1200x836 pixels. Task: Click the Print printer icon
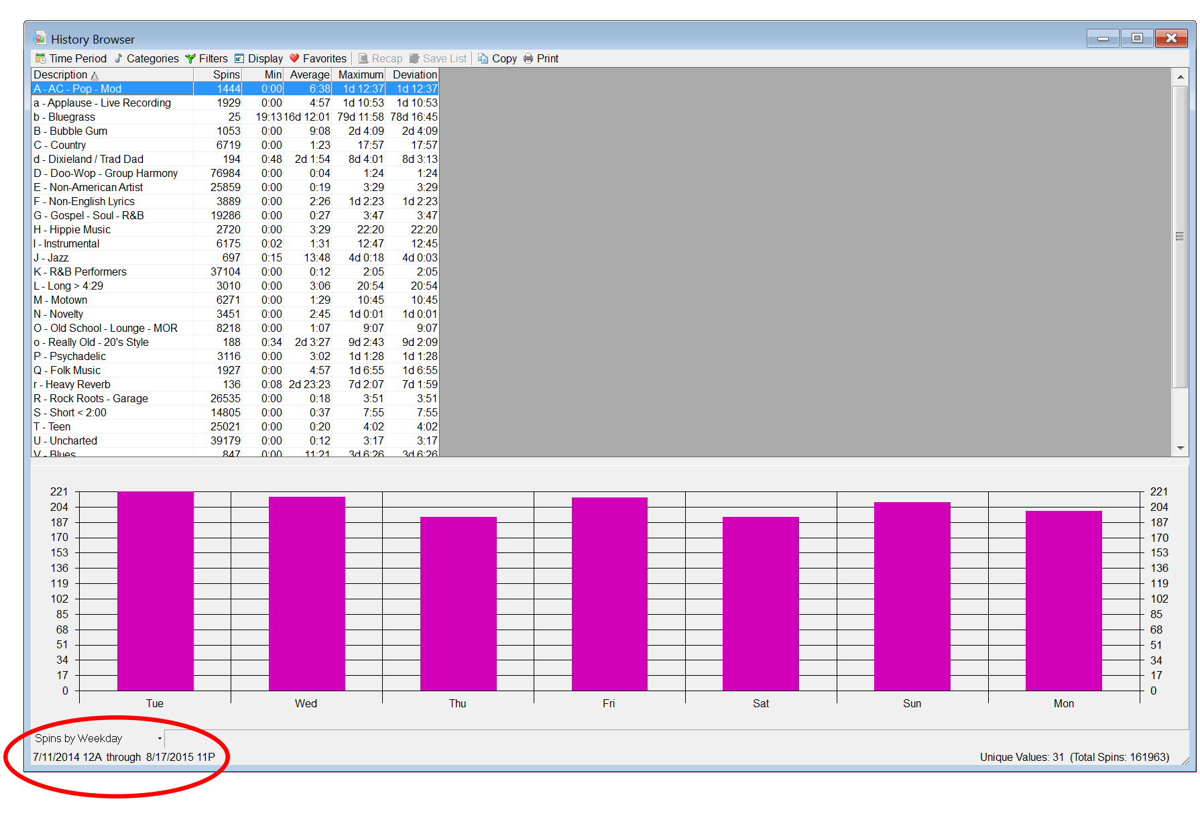pyautogui.click(x=528, y=58)
